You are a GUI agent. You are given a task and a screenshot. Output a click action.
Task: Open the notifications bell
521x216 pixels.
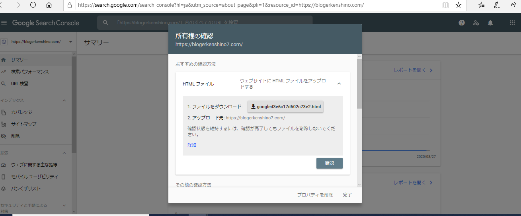[490, 23]
